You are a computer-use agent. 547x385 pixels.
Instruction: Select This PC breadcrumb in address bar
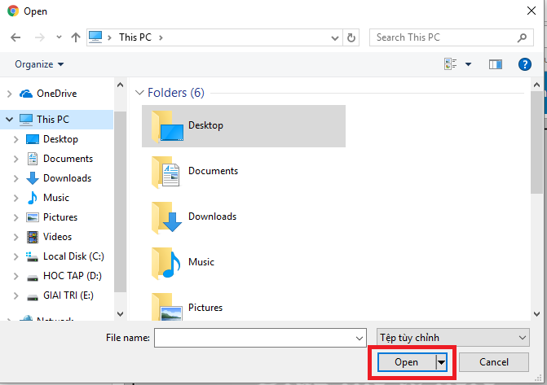pos(135,37)
